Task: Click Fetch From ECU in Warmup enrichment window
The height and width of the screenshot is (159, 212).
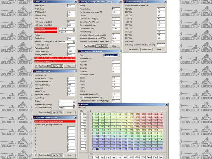Action: 134,49
